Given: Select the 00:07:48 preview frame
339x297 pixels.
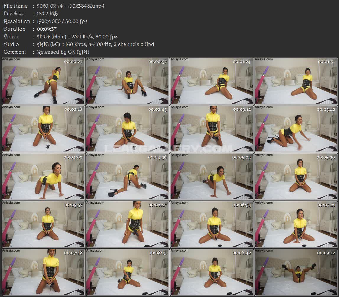Looking at the screenshot, I should [43, 272].
